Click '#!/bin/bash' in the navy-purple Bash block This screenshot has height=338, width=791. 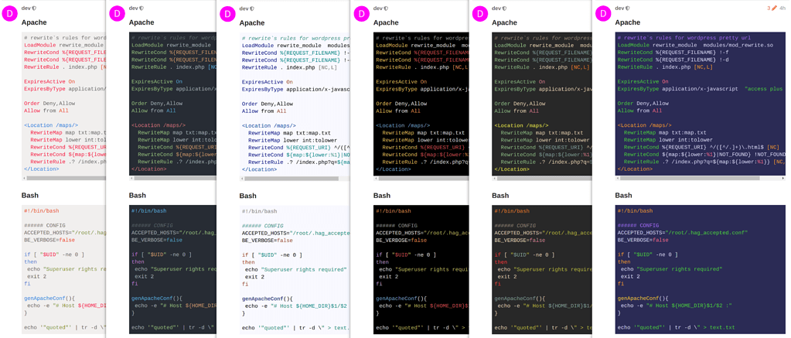(x=635, y=211)
